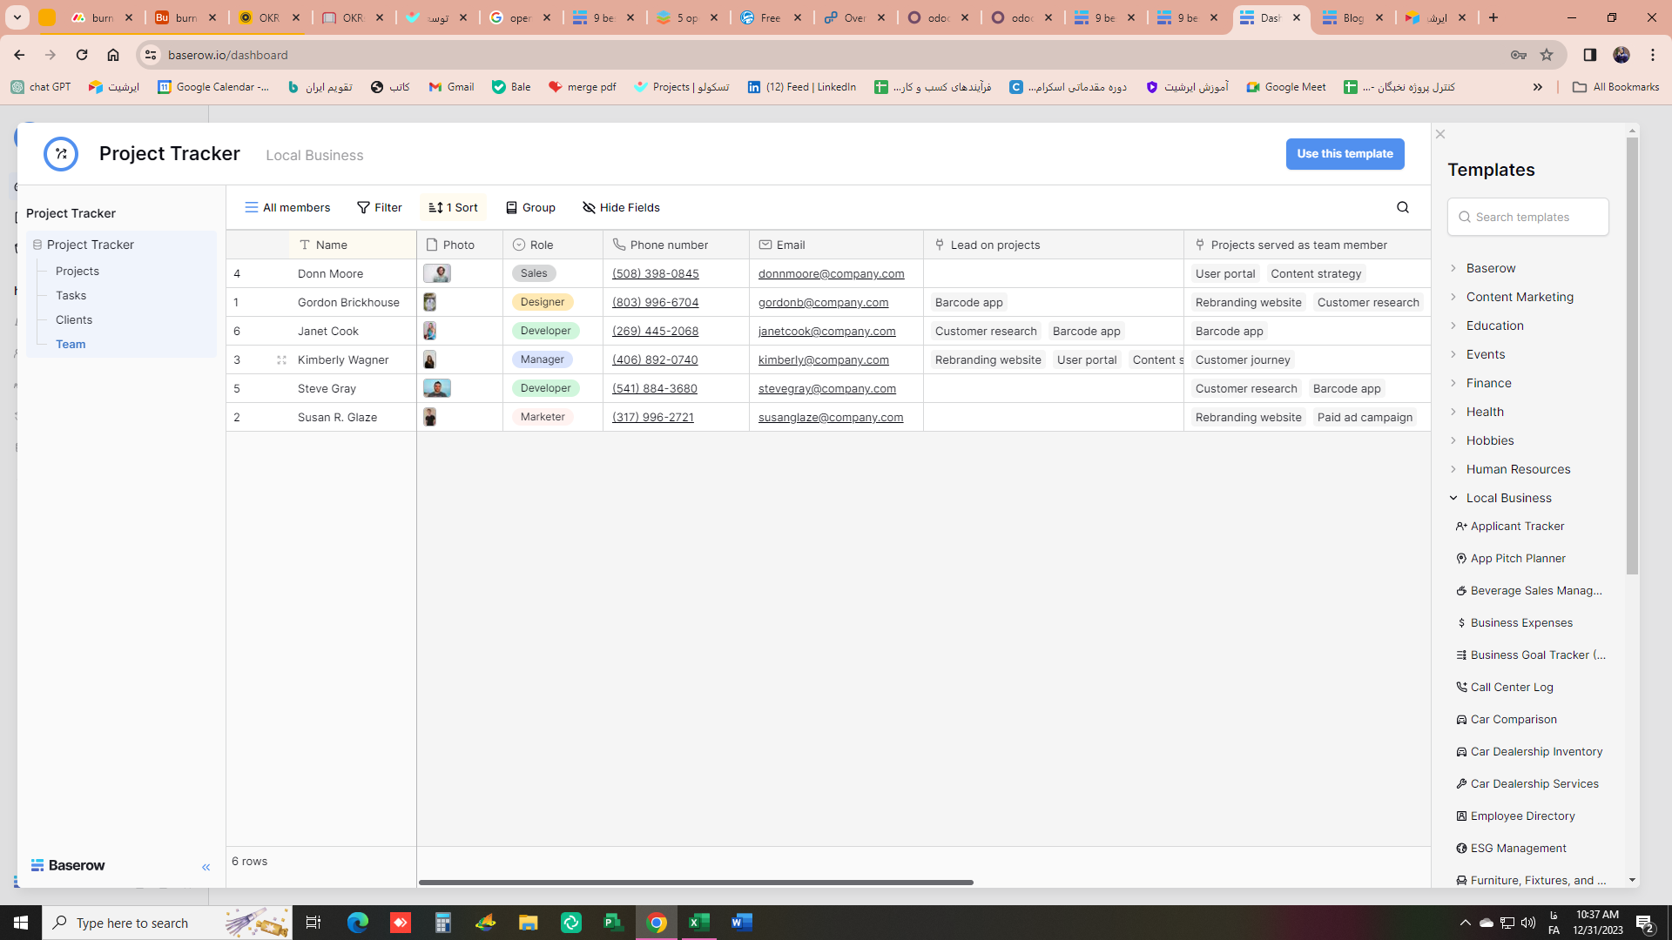
Task: Open the Clients table in sidebar
Action: pos(74,319)
